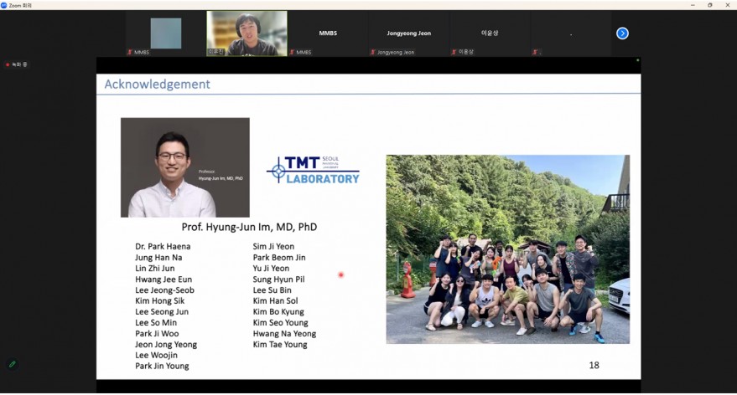
Task: Select the second MMBS participant tile
Action: point(327,33)
